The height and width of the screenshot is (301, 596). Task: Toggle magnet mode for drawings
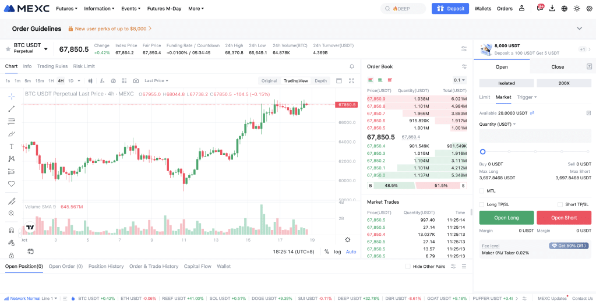point(12,231)
